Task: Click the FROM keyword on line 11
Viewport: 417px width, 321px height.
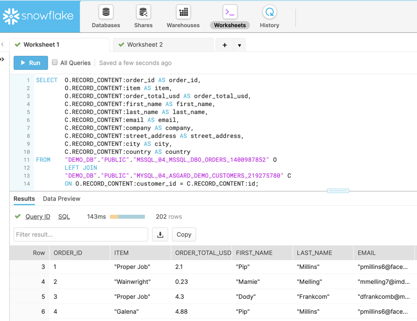Action: 43,160
